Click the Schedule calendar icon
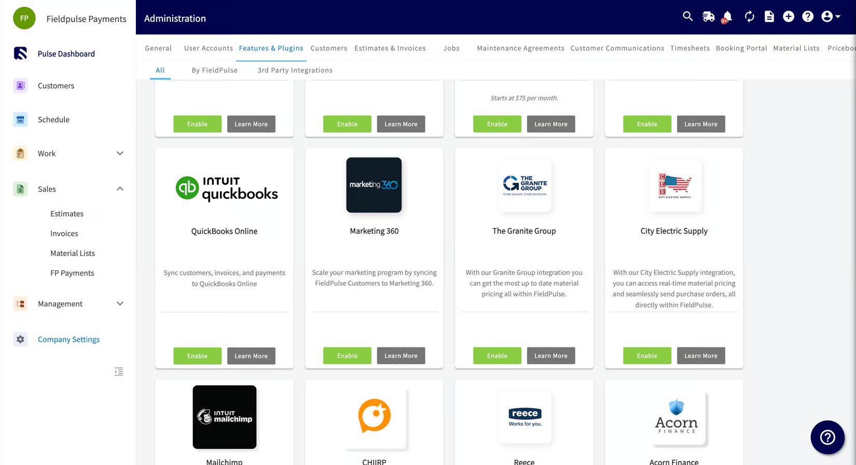This screenshot has width=856, height=465. click(x=20, y=120)
